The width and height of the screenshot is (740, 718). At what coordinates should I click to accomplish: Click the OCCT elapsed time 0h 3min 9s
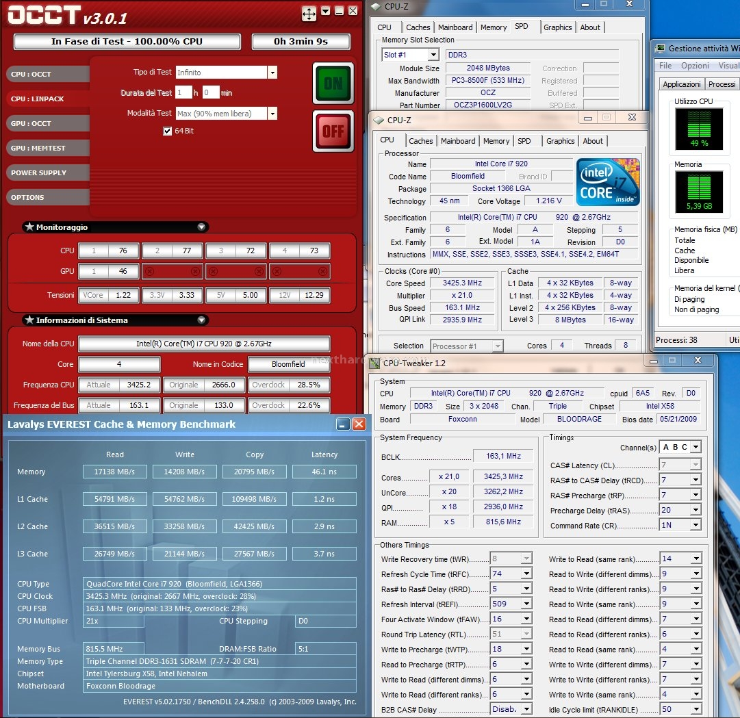click(x=301, y=42)
